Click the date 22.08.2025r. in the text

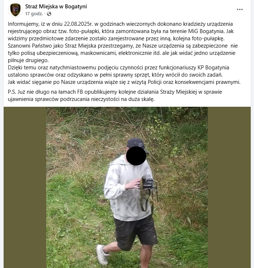tap(78, 24)
